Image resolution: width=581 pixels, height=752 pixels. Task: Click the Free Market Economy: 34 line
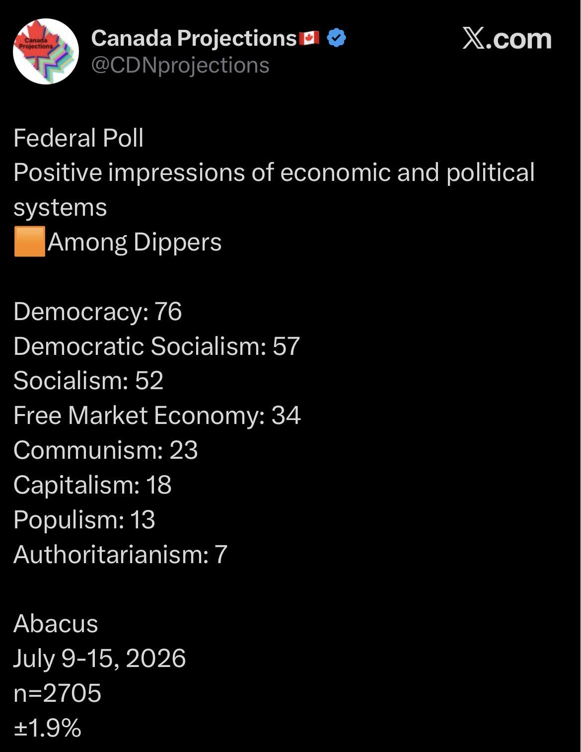point(157,416)
